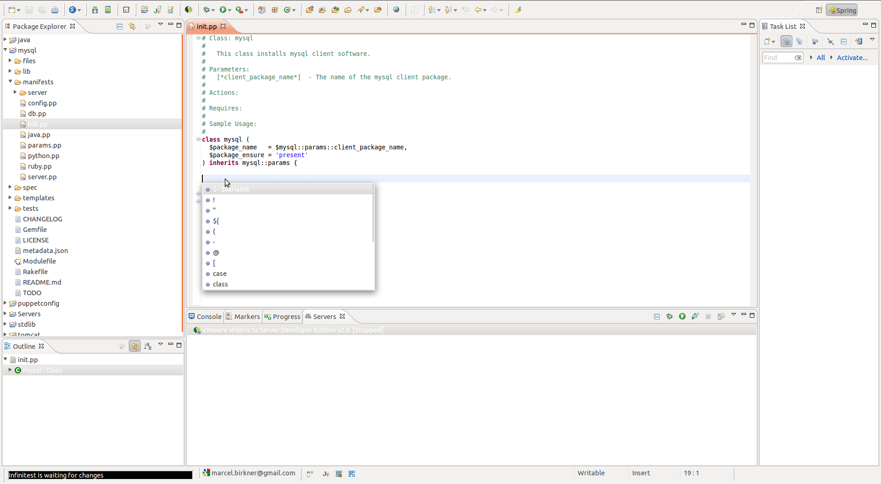Image resolution: width=881 pixels, height=484 pixels.
Task: Click the autocomplete popup scrollbar
Action: pyautogui.click(x=373, y=214)
